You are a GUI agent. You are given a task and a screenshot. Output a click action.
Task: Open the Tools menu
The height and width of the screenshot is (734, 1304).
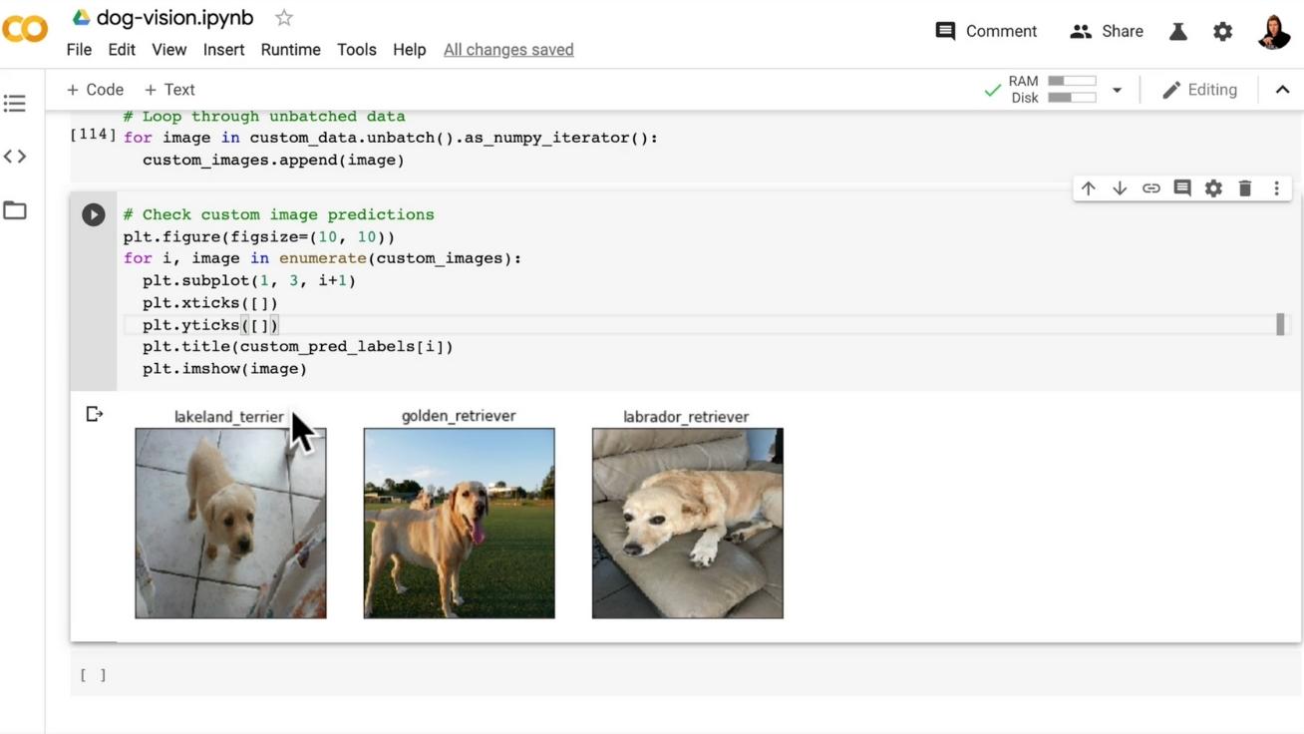tap(356, 49)
